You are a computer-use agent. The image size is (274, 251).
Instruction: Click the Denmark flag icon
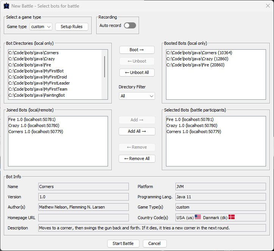[x=232, y=217]
